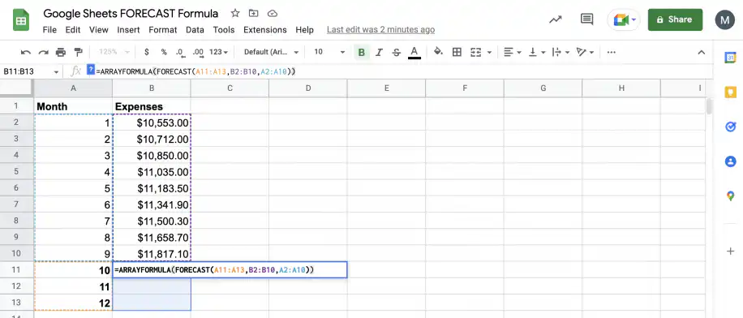Open more toolbar options
Screen dimensions: 743x318
pyautogui.click(x=612, y=52)
